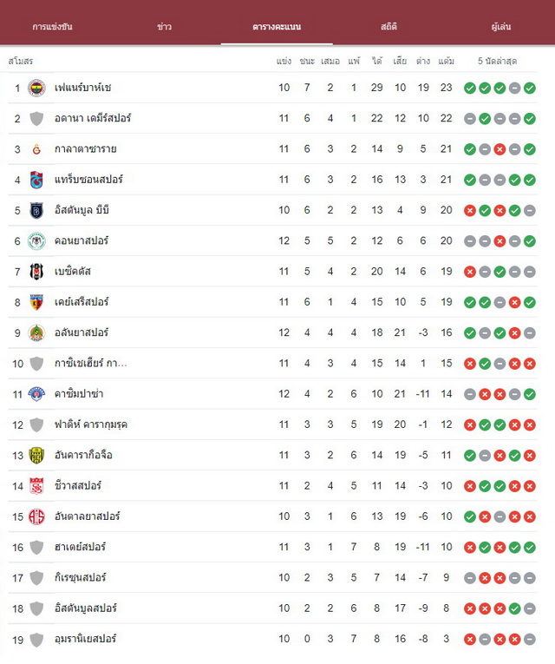Select the อดานา เดมีร์สปอร์ team name

click(93, 118)
